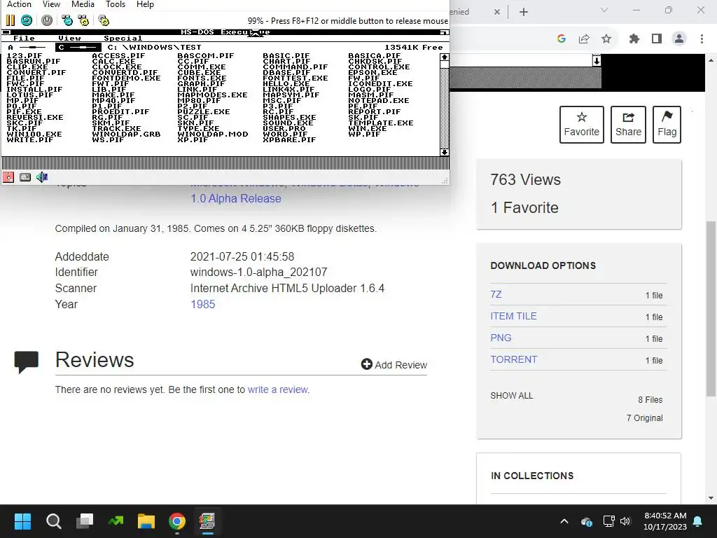Toggle Chrome side panel icon
The height and width of the screenshot is (538, 717).
(657, 39)
